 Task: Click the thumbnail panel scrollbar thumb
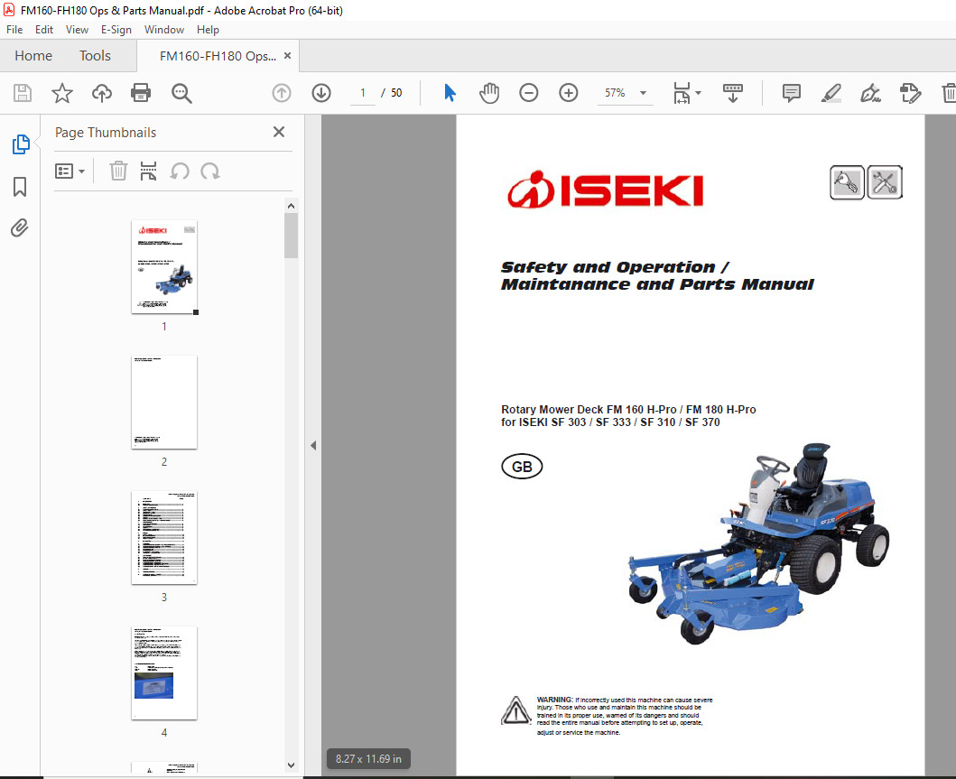coord(291,236)
